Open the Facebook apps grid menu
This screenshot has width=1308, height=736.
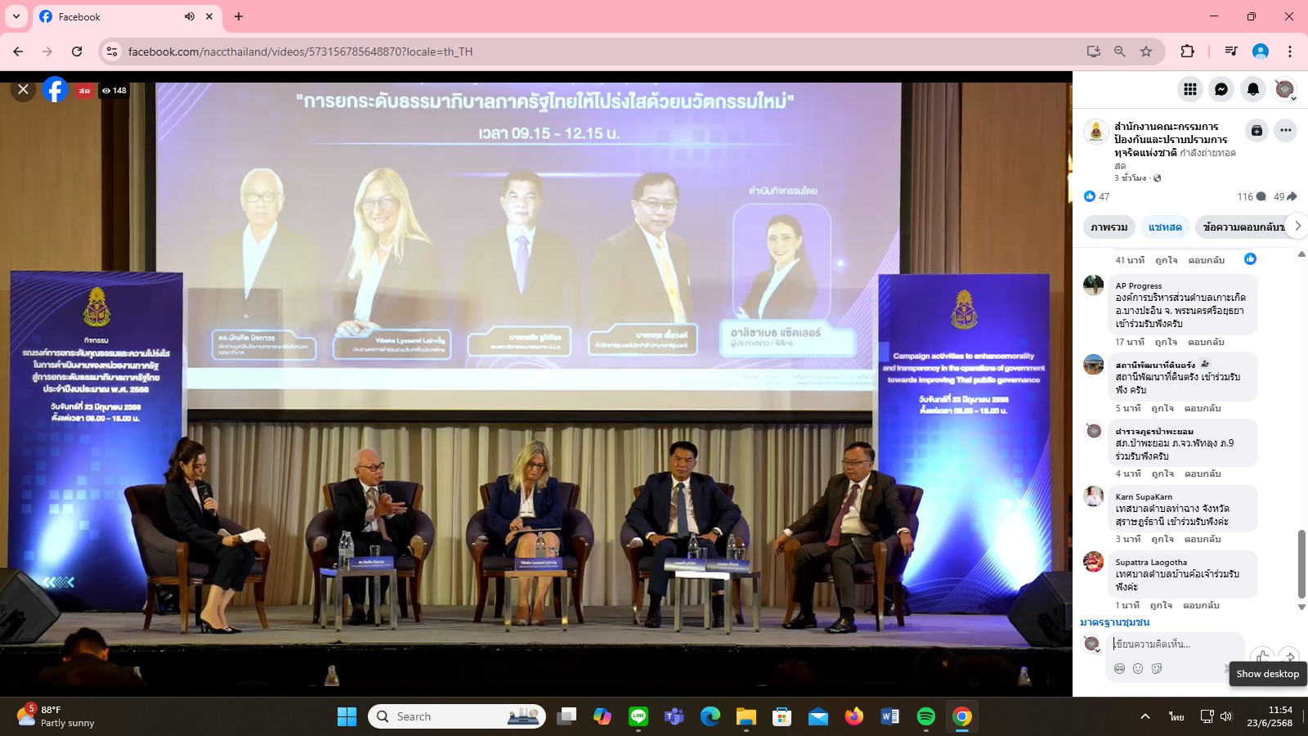1190,89
